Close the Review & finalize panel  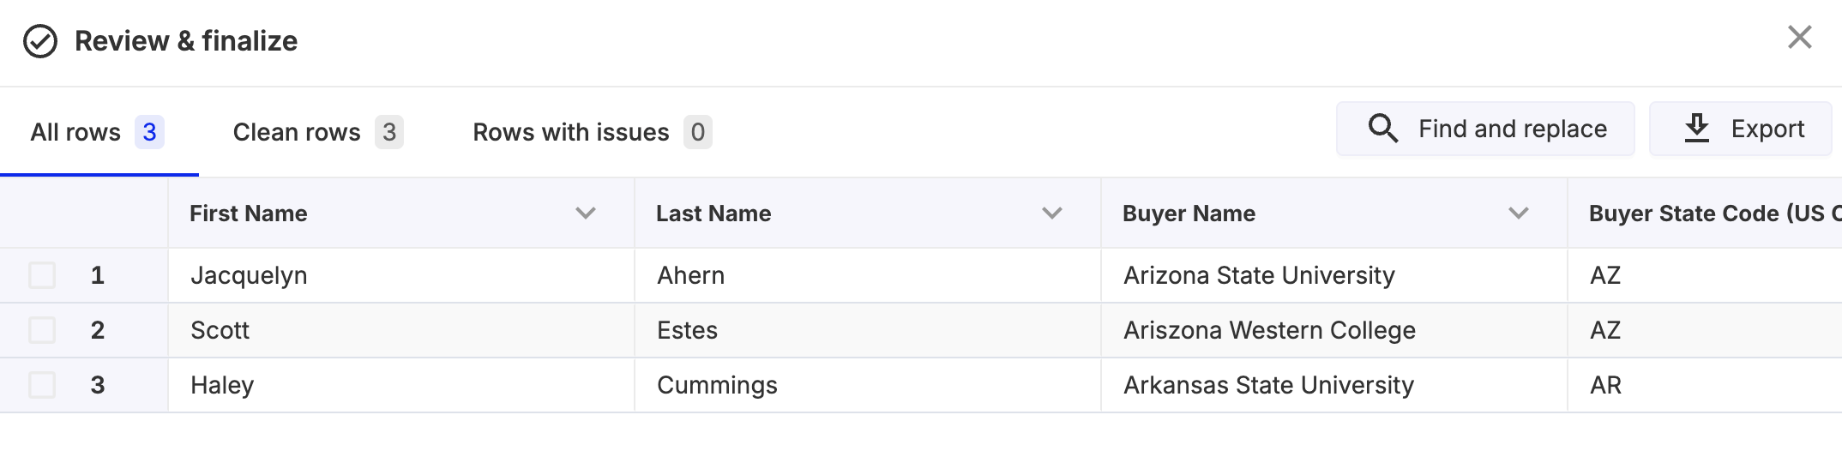(x=1799, y=38)
